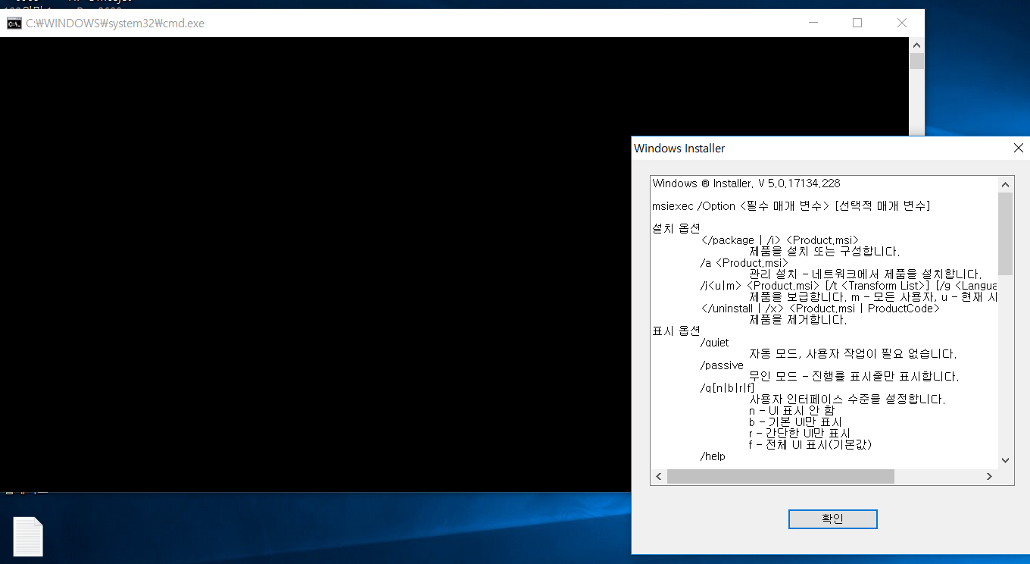Click the 'Windows ® Installer. V 5.0.17134.228' line
Image resolution: width=1030 pixels, height=564 pixels.
[x=746, y=183]
